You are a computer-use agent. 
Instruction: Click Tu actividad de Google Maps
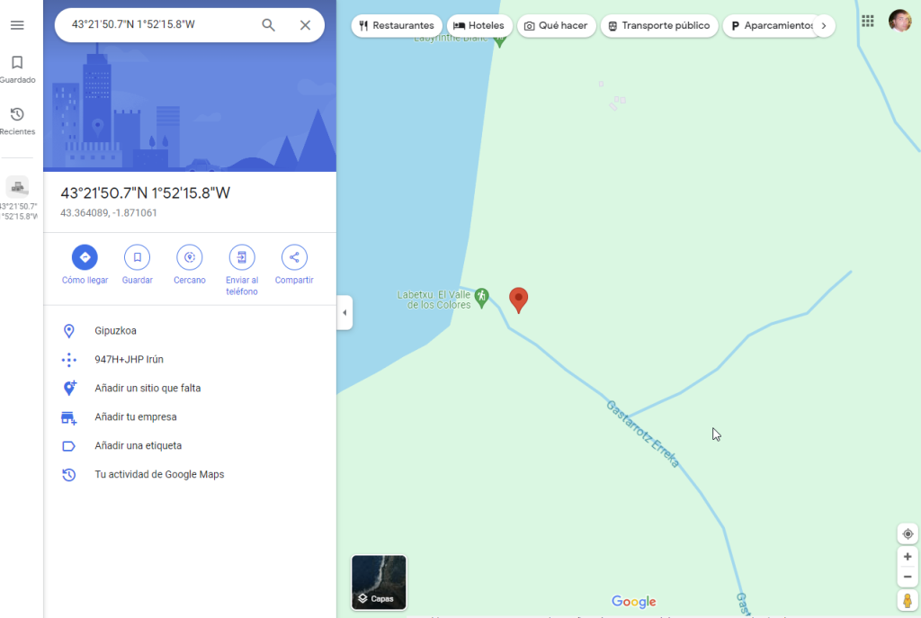[x=159, y=474]
